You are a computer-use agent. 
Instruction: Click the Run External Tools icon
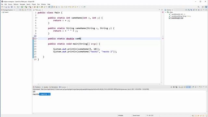[30, 7]
